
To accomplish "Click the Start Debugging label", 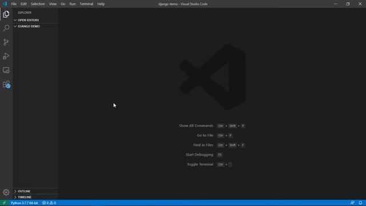I will pos(200,154).
